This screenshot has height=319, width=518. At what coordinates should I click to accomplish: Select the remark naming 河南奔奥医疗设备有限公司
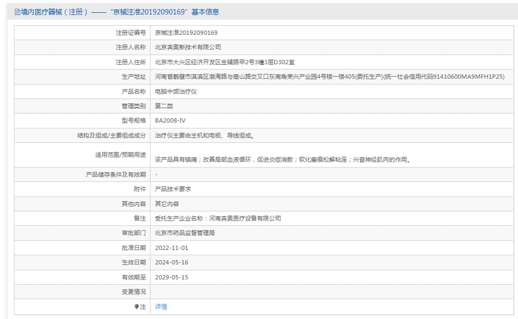click(217, 218)
